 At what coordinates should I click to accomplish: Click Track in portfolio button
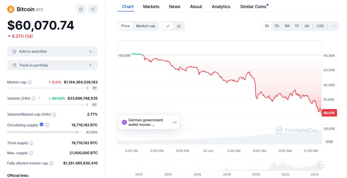[x=52, y=65]
